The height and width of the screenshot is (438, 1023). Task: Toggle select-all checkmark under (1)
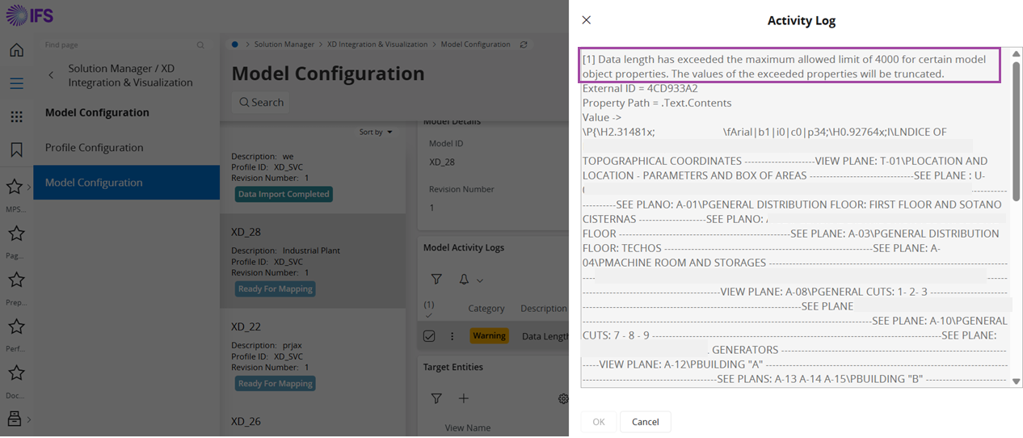429,315
